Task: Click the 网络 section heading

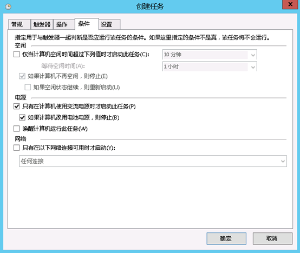Action: tap(21, 139)
